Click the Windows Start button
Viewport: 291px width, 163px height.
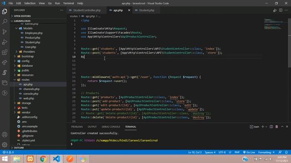(x=5, y=159)
